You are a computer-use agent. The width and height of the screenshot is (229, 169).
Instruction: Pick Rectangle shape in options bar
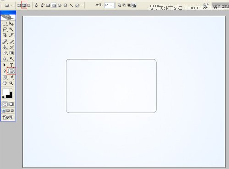click(48, 5)
